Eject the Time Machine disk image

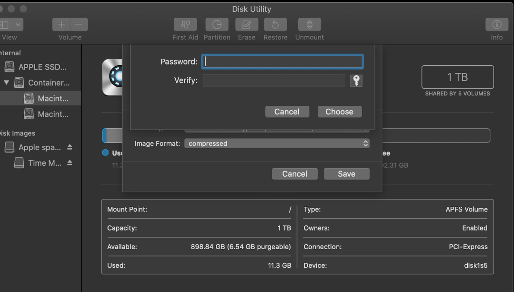coord(70,163)
